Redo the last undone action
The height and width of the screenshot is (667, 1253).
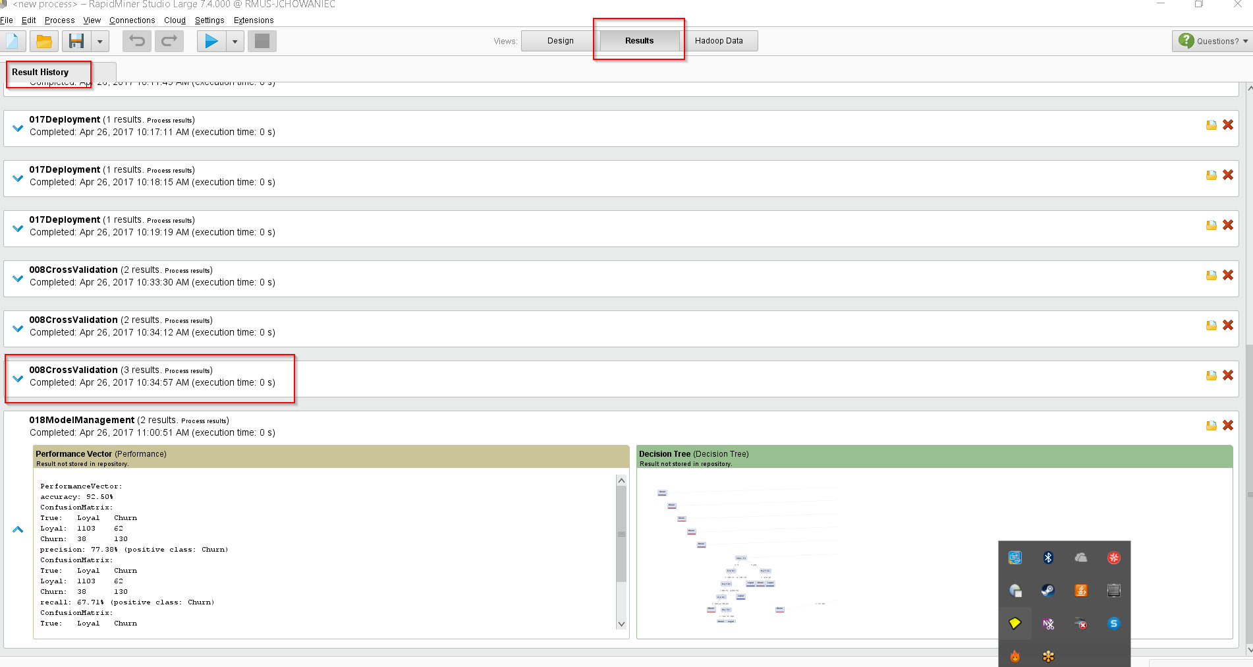click(x=169, y=42)
